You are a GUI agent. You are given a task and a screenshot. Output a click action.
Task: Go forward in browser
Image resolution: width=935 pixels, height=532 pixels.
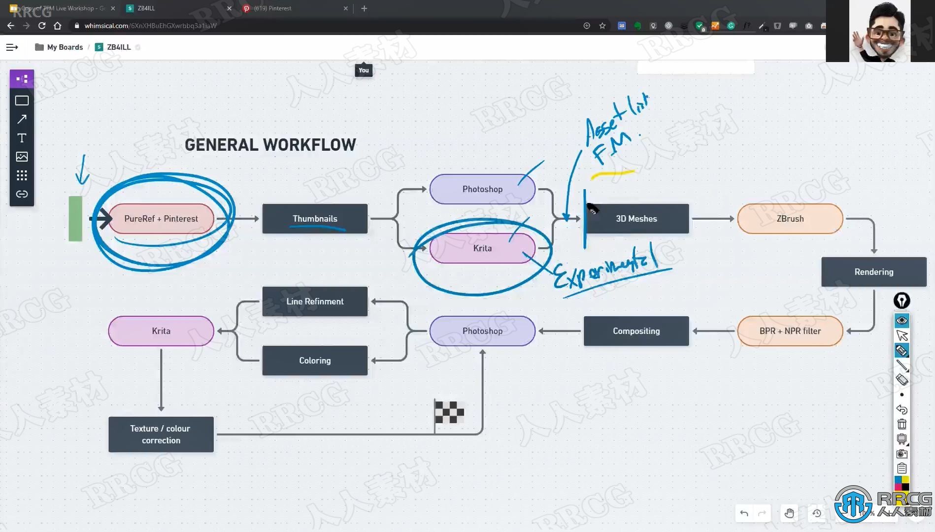click(x=26, y=26)
